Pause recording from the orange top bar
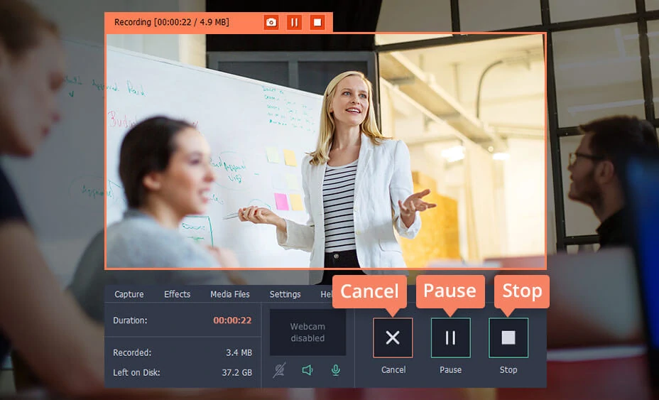Viewport: 659px width, 400px height. [294, 23]
